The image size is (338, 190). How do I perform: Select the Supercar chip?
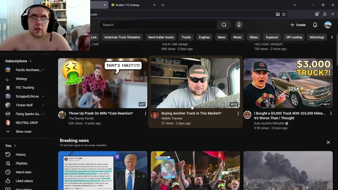pos(272,37)
